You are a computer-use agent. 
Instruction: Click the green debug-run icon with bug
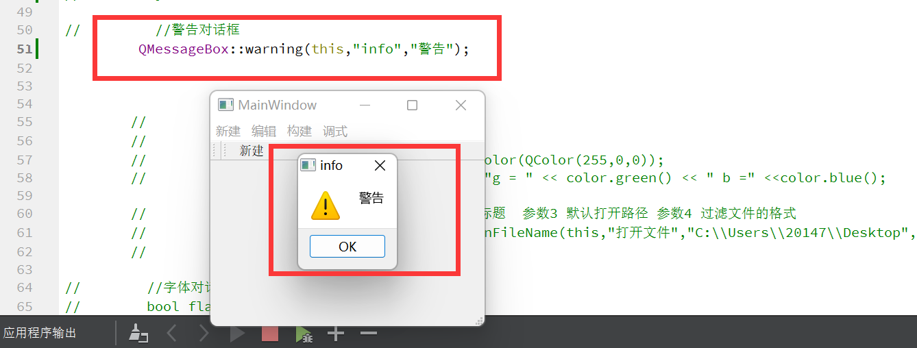[x=304, y=334]
